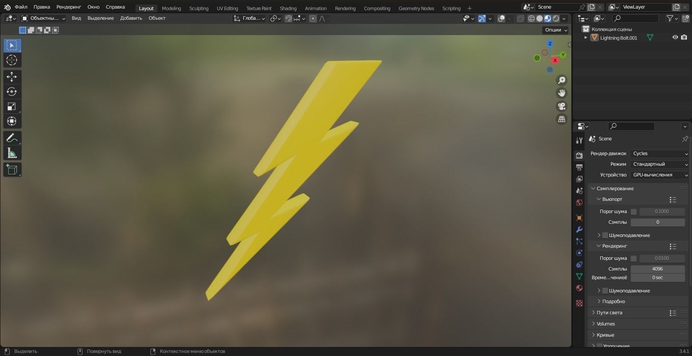This screenshot has width=692, height=356.
Task: Open the Modifier properties tab
Action: click(x=579, y=230)
